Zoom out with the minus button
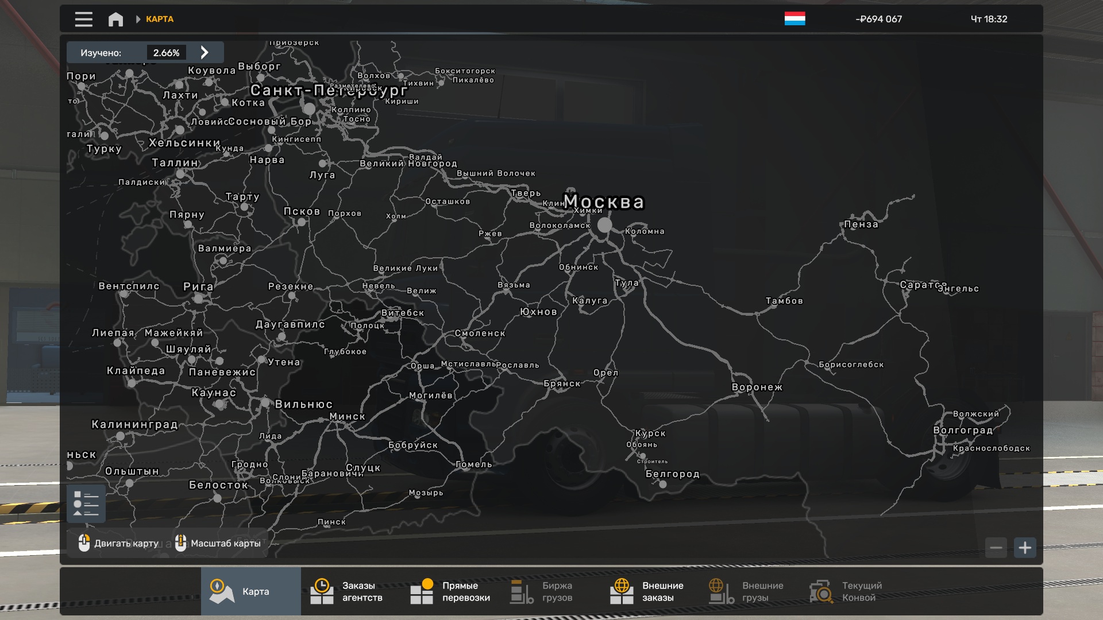Viewport: 1103px width, 620px height. coord(996,548)
